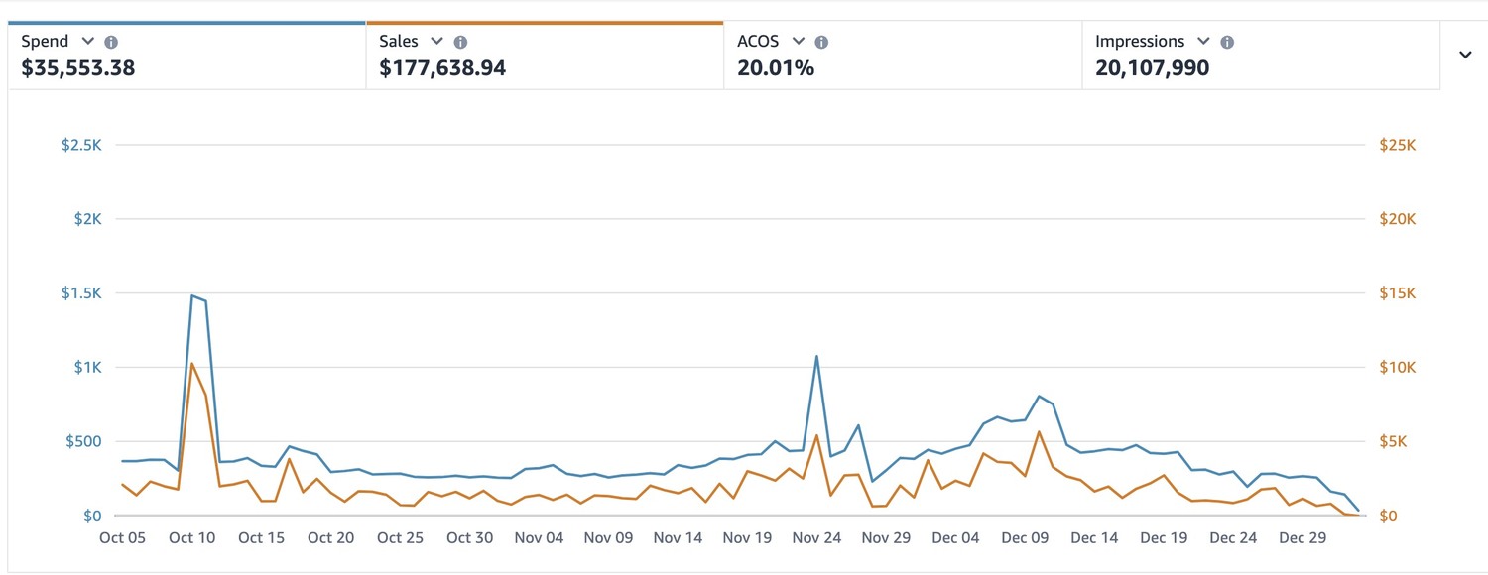Click the $500 left axis label
Image resolution: width=1488 pixels, height=575 pixels.
click(85, 441)
